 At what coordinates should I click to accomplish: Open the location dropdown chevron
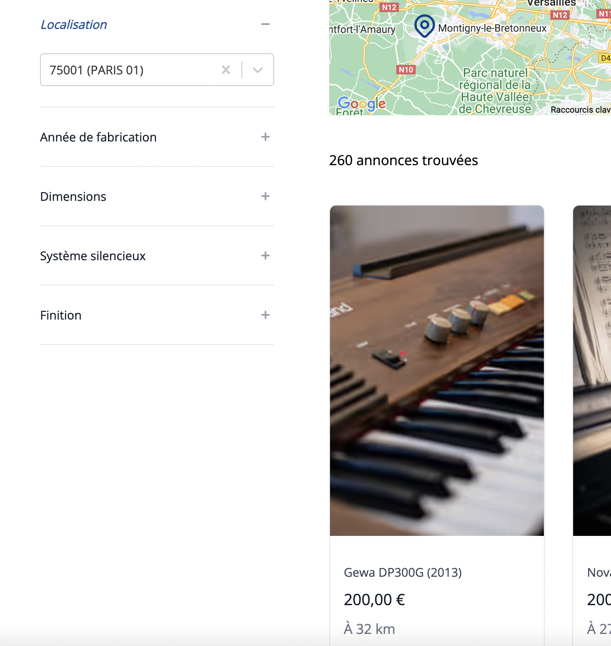(x=258, y=70)
